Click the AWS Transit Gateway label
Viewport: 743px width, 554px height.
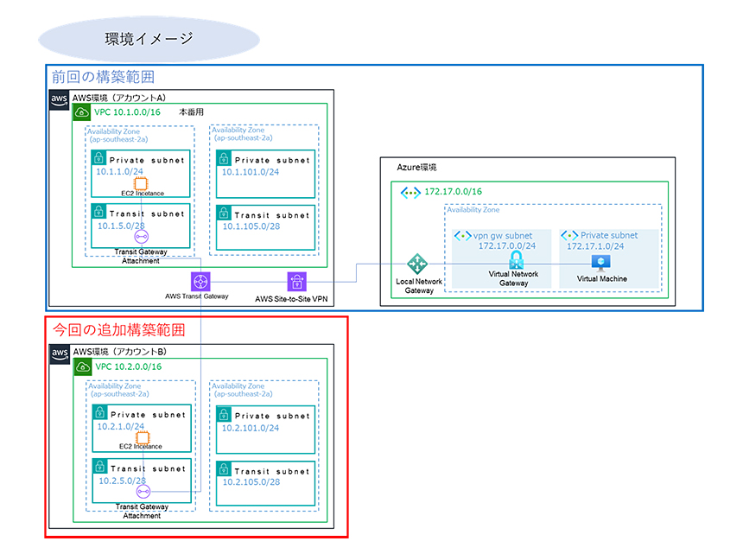coord(197,296)
